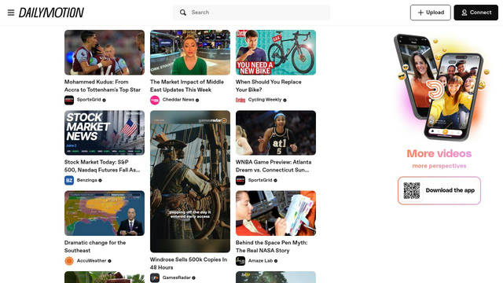
Task: Focus the Search input field
Action: pos(251,13)
